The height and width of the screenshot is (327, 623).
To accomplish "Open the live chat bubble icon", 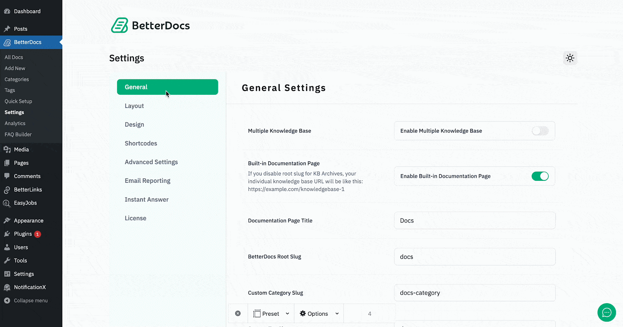I will coord(606,313).
